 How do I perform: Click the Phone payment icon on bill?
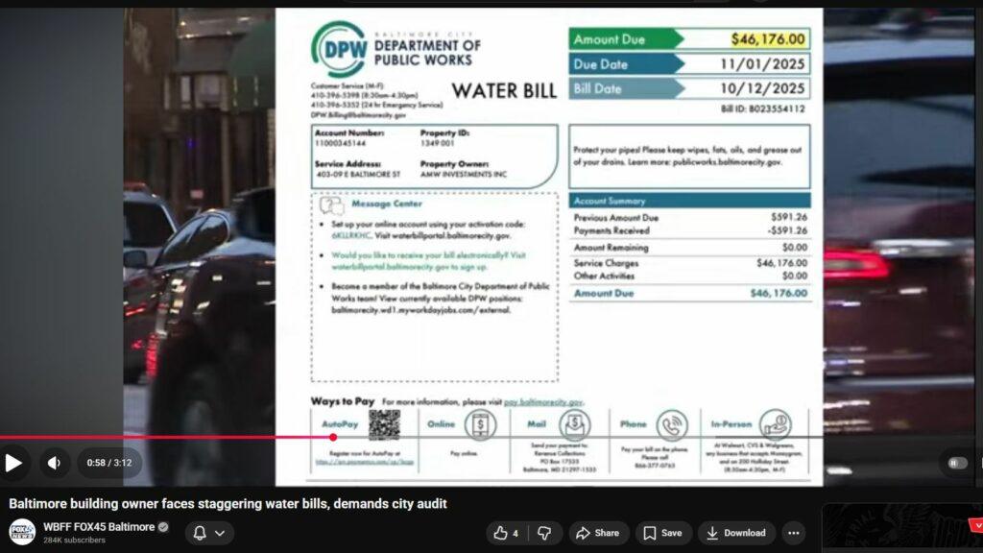point(672,424)
